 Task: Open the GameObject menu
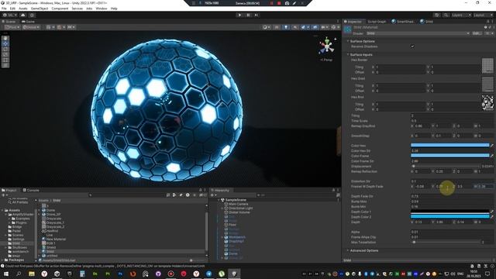click(40, 9)
